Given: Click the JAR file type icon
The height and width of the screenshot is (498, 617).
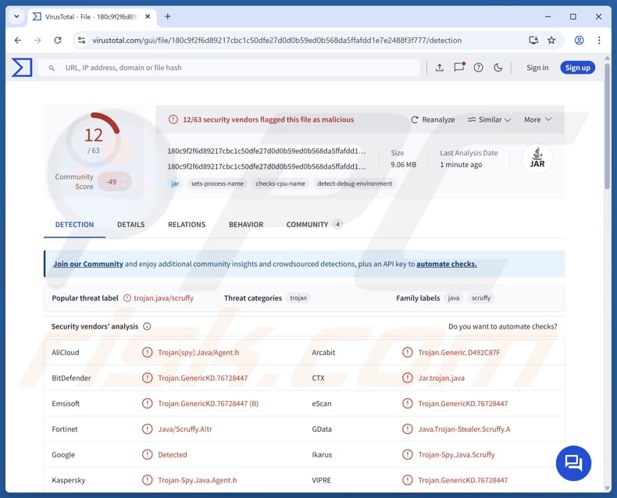Looking at the screenshot, I should (x=537, y=158).
